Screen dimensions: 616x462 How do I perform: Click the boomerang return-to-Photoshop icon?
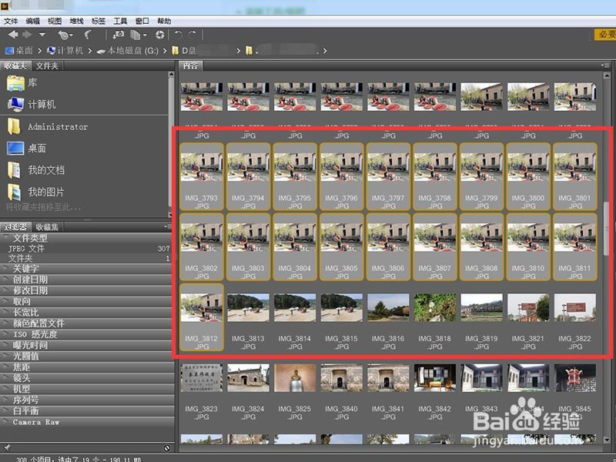pos(88,35)
